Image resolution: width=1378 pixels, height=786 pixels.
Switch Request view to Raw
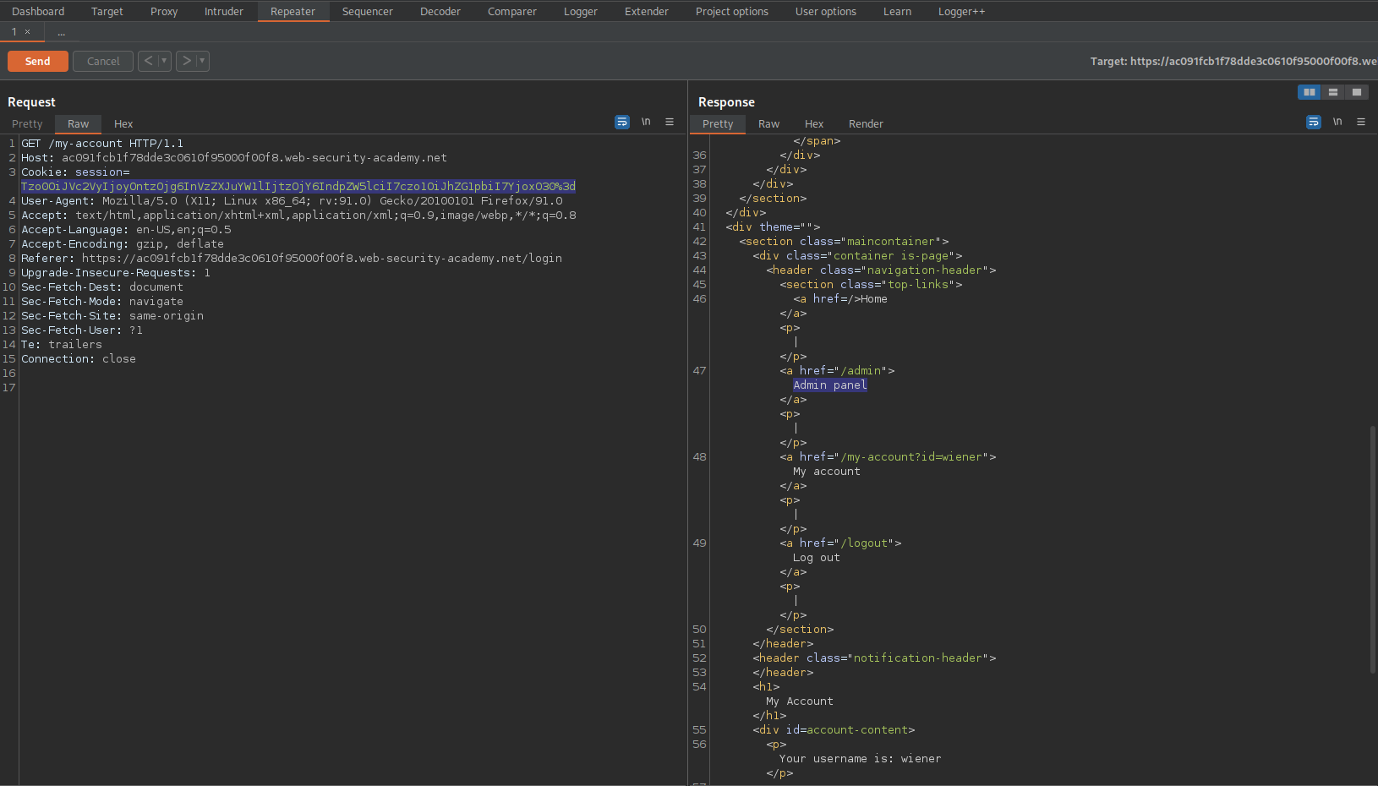coord(79,123)
